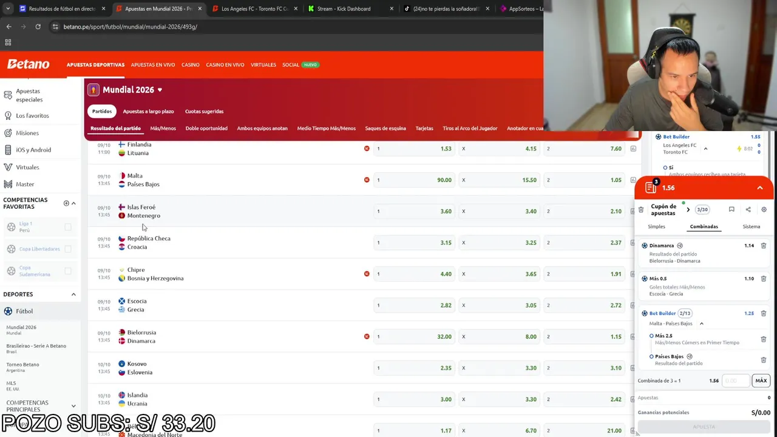
Task: Open bet slip settings gear
Action: [x=764, y=209]
